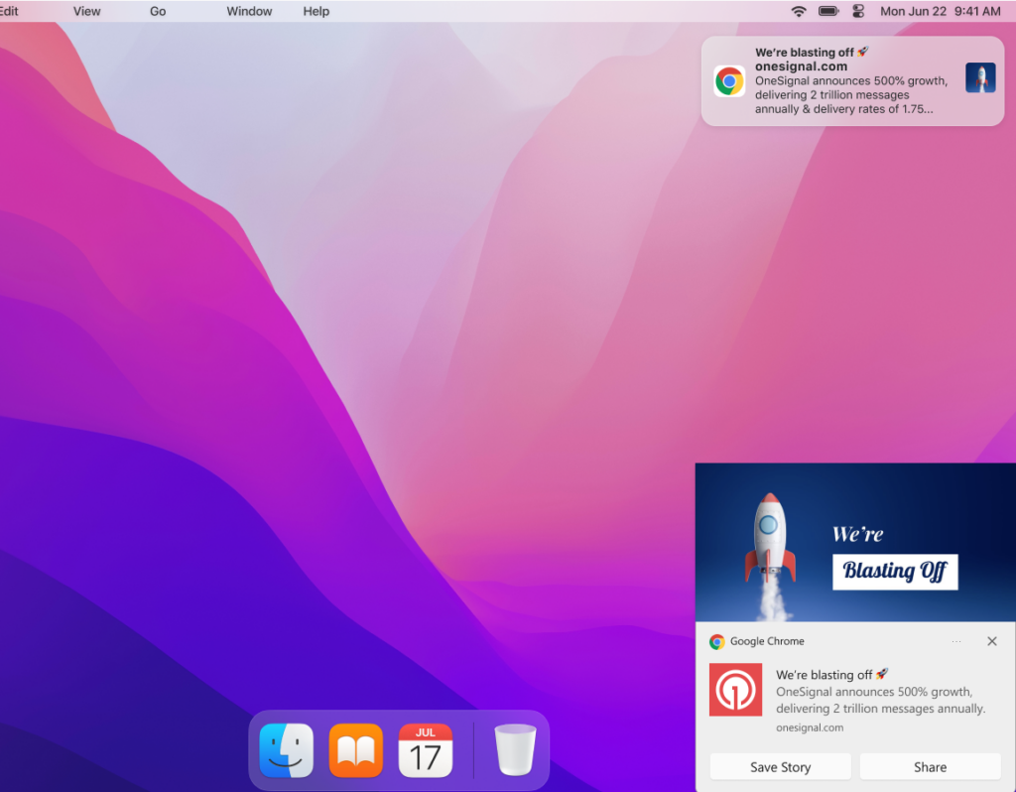Dismiss the Google Chrome notification
This screenshot has width=1016, height=792.
(x=992, y=641)
